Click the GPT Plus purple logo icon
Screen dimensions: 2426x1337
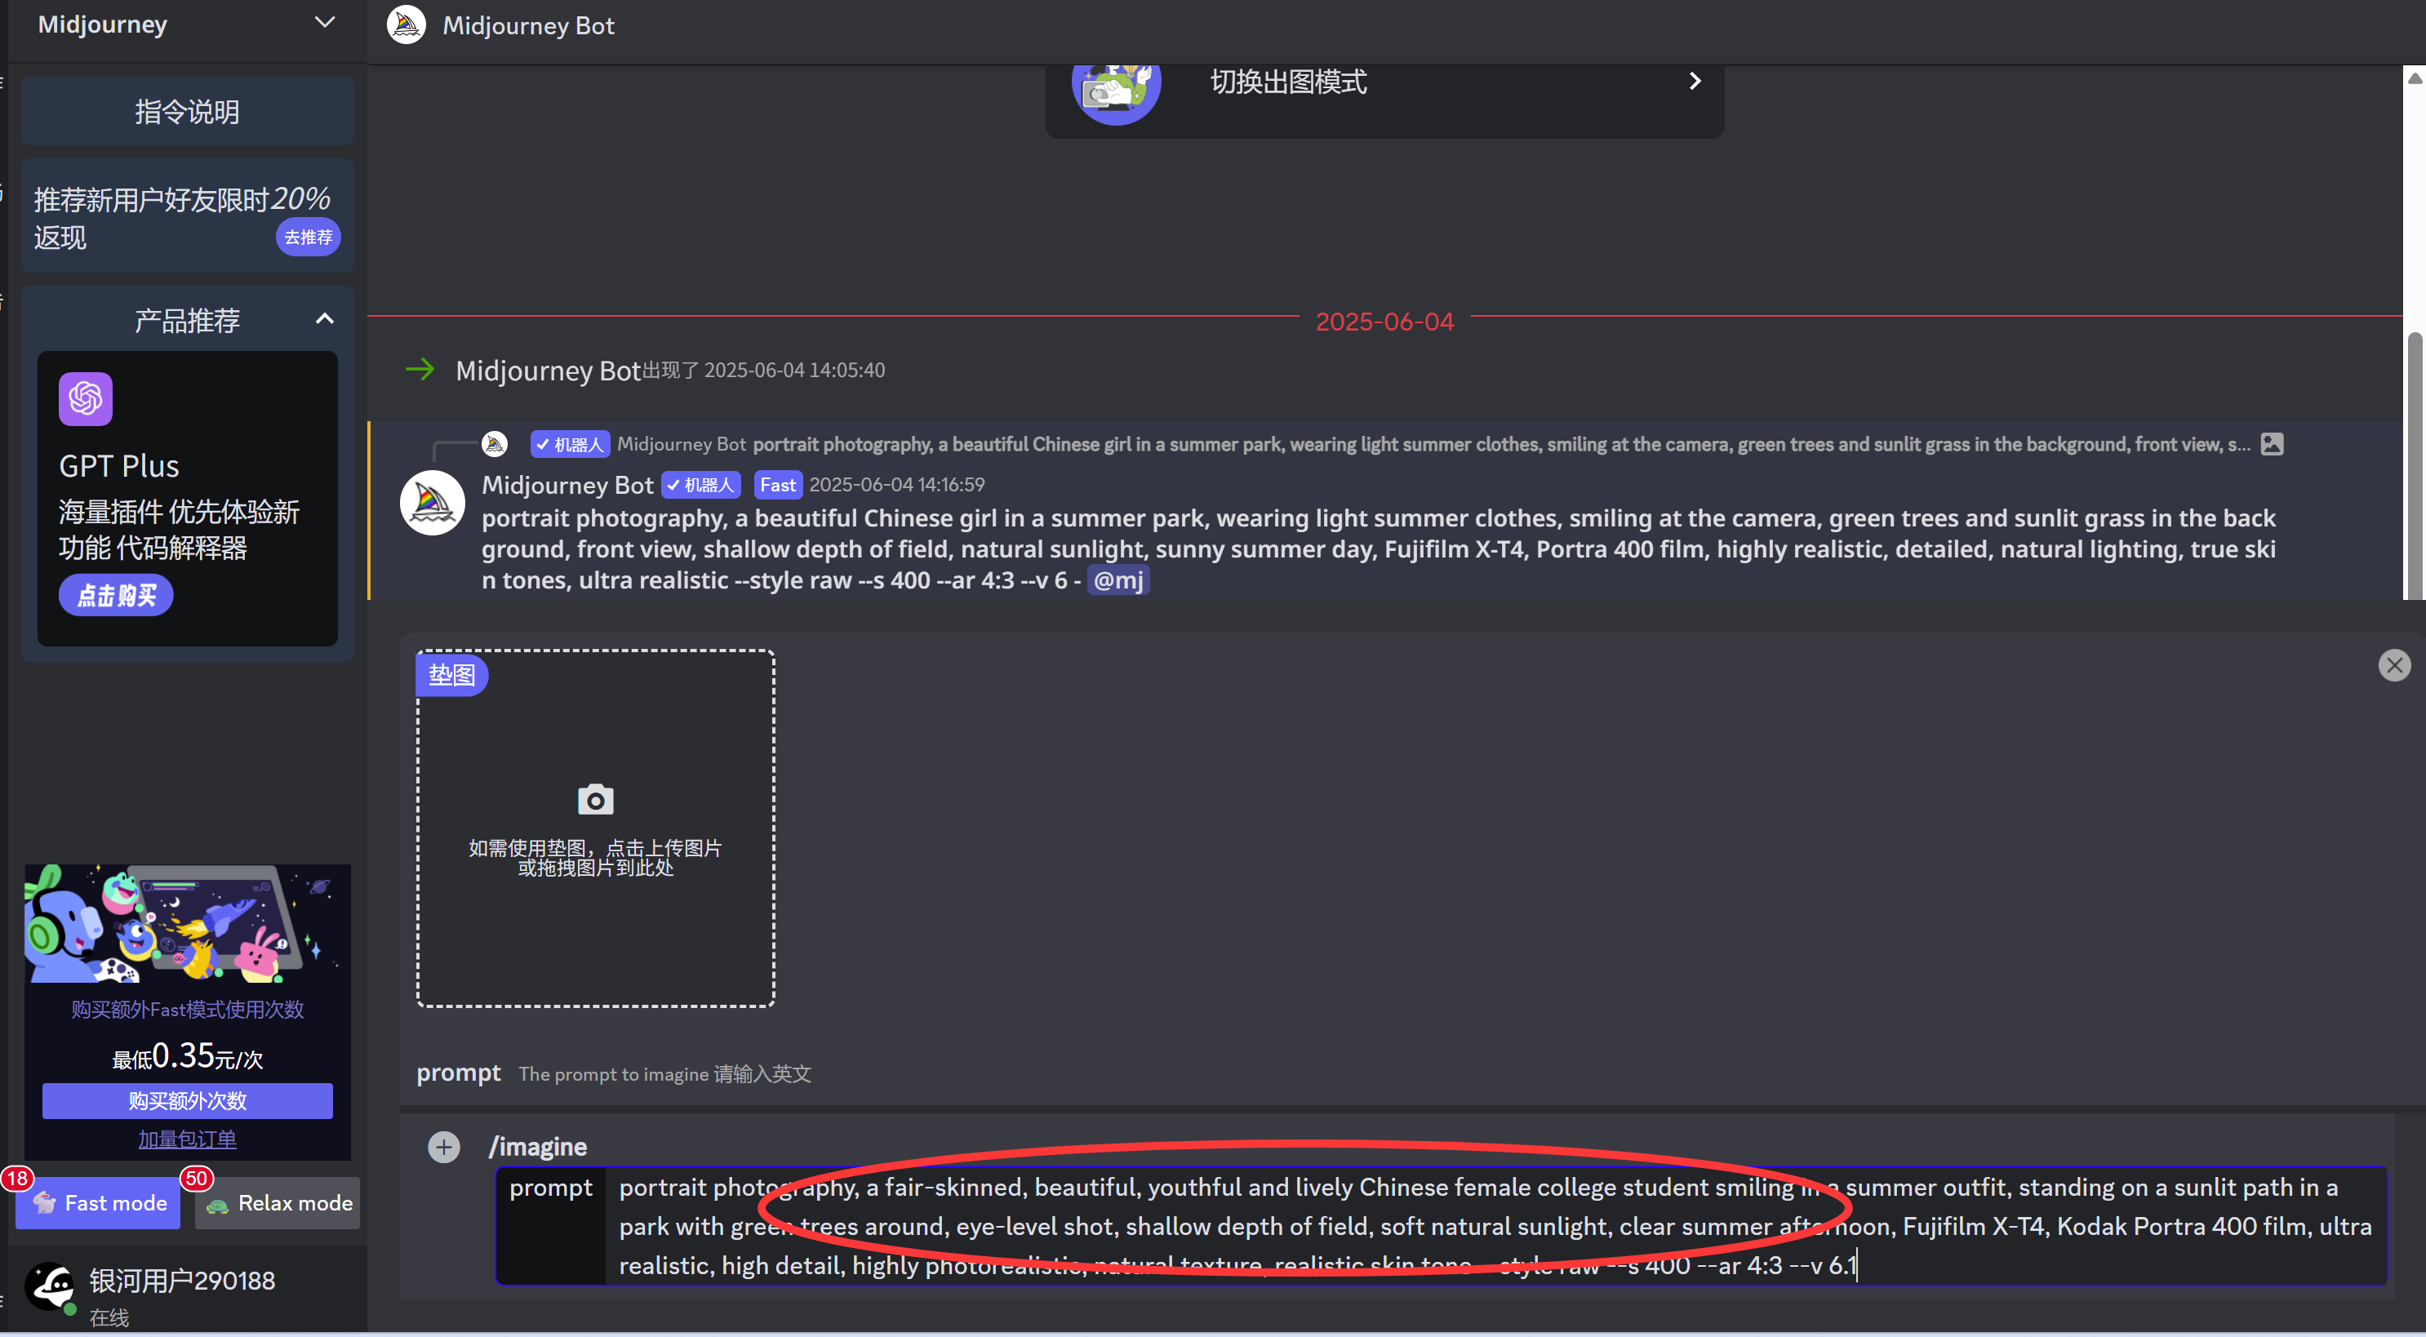pyautogui.click(x=86, y=398)
